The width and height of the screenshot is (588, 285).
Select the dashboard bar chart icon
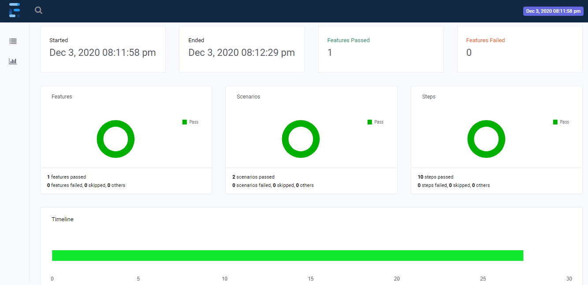tap(13, 61)
